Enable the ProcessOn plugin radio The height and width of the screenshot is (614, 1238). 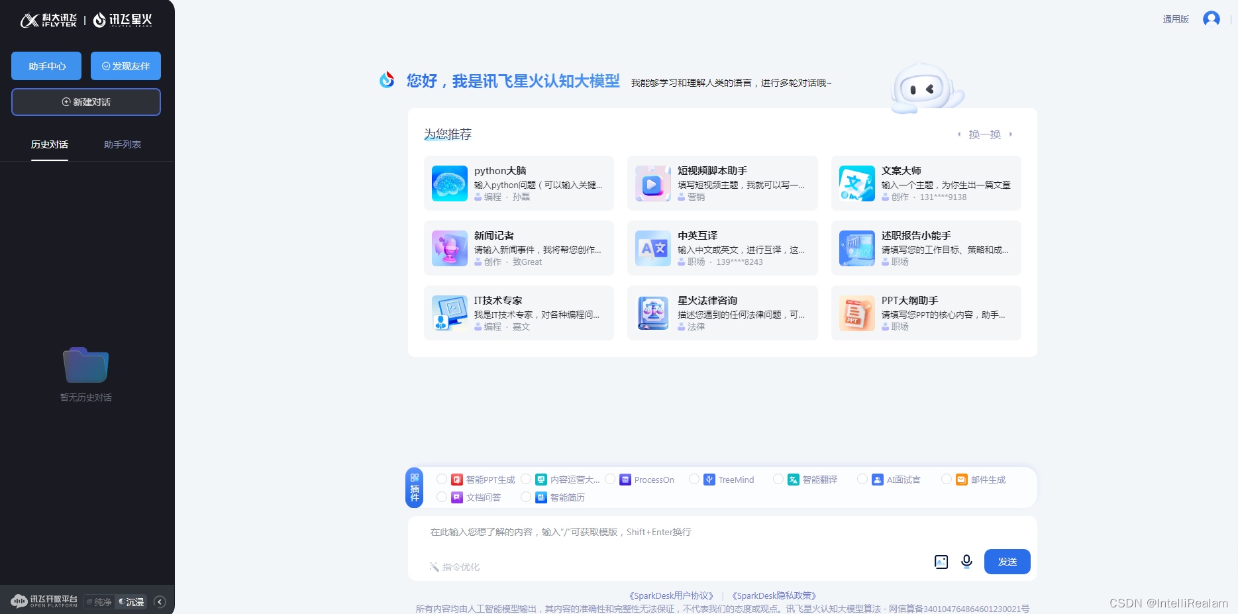610,479
